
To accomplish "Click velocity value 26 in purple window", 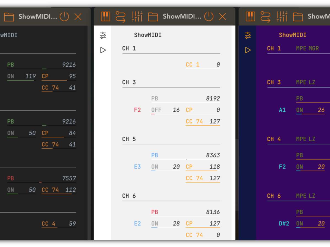I will [321, 110].
